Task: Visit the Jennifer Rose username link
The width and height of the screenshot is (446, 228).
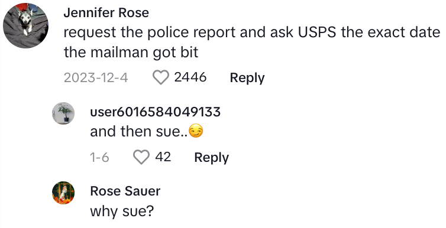Action: (x=106, y=13)
